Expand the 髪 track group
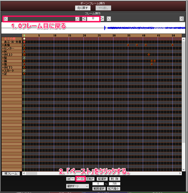188x193 pixels. click(3, 58)
